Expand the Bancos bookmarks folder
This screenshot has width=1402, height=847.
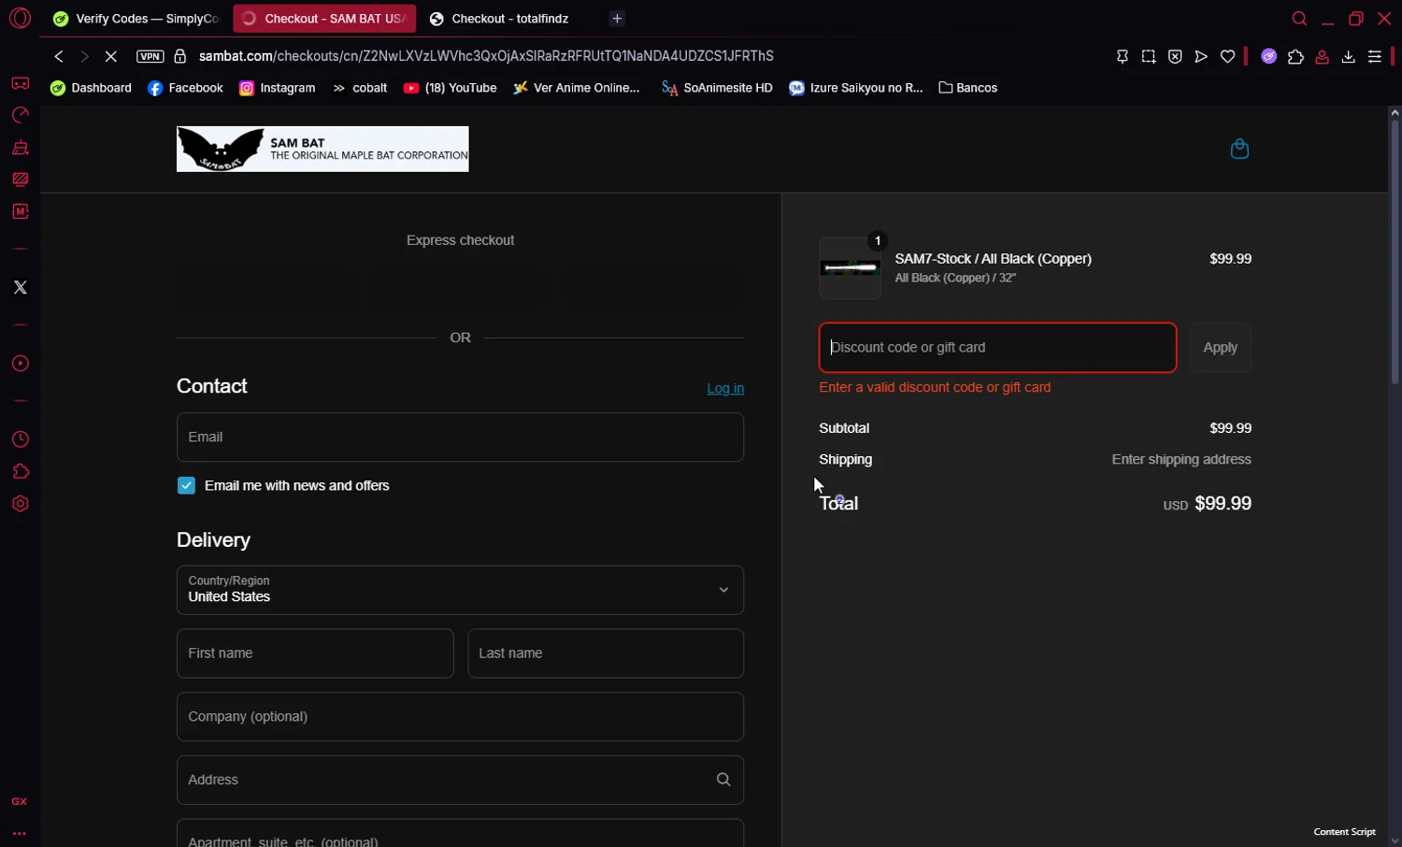(967, 88)
